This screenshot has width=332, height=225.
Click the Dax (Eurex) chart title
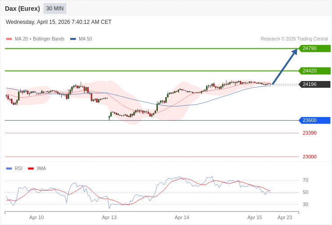click(x=22, y=9)
